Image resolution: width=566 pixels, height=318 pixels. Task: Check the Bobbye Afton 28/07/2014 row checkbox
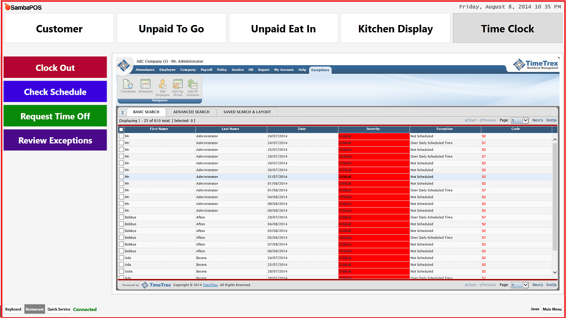pyautogui.click(x=121, y=217)
